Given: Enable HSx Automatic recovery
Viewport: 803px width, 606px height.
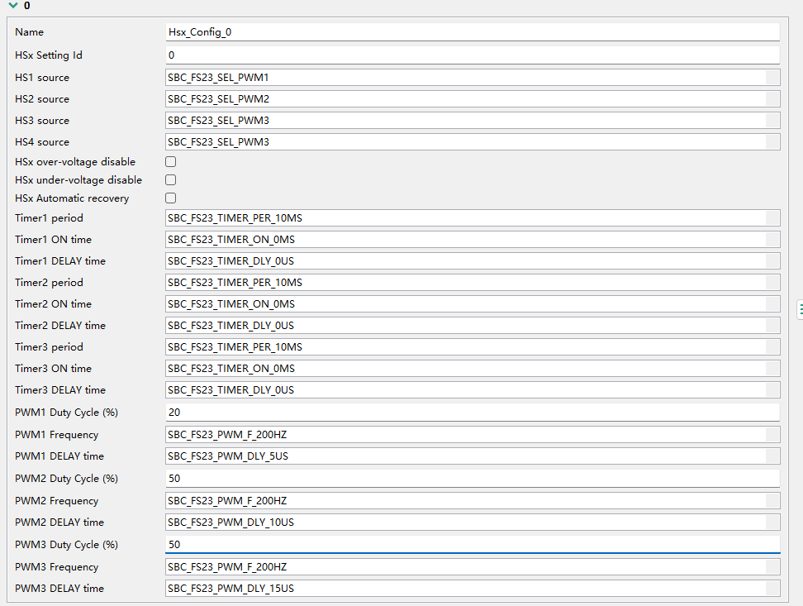Looking at the screenshot, I should [170, 198].
